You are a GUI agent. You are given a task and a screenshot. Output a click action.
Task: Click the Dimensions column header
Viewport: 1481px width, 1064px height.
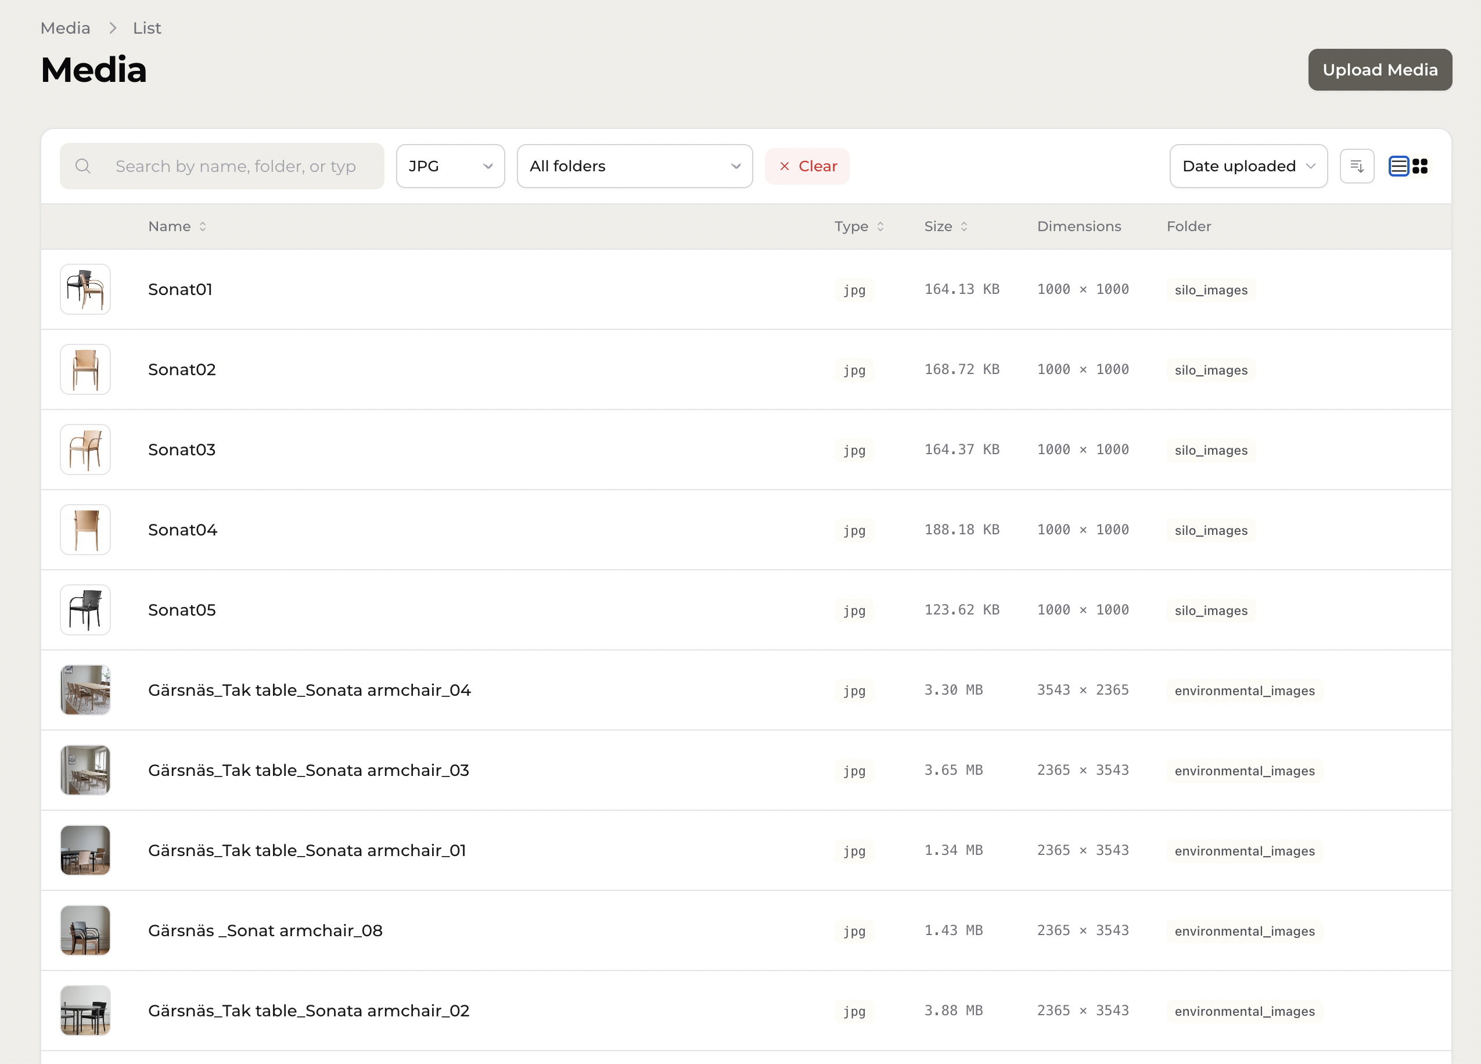pos(1079,226)
